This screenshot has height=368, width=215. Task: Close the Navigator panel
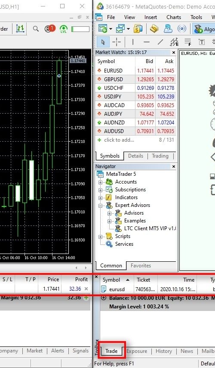[173, 166]
